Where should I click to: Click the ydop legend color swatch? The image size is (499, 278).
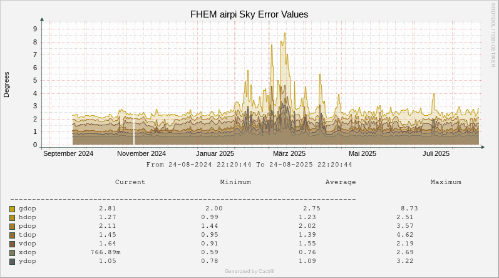click(12, 262)
